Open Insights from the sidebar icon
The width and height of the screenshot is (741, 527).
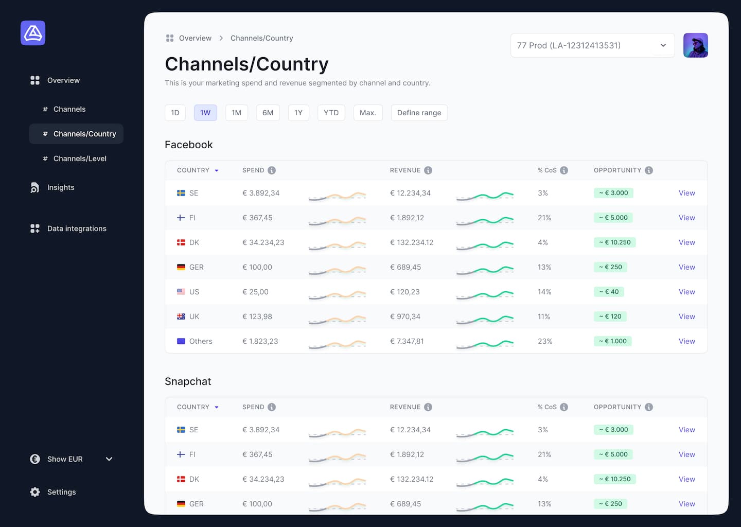point(34,187)
